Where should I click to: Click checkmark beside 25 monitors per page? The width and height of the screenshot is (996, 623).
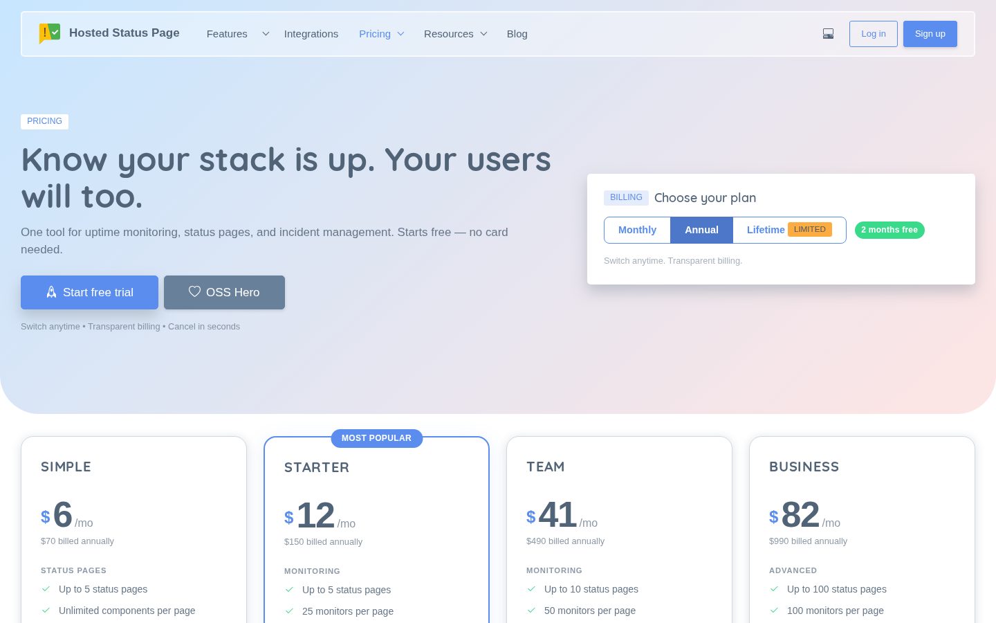[x=289, y=611]
